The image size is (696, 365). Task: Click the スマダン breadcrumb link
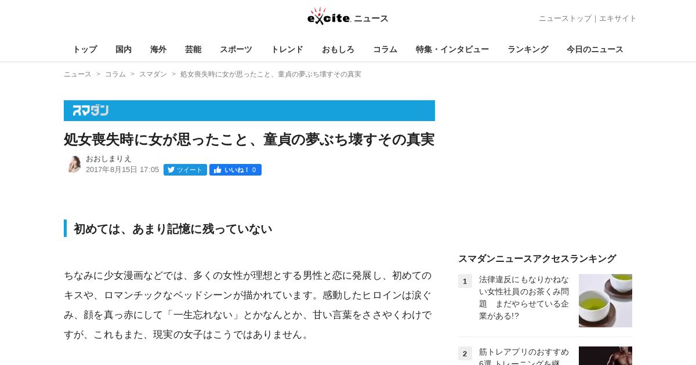(153, 74)
